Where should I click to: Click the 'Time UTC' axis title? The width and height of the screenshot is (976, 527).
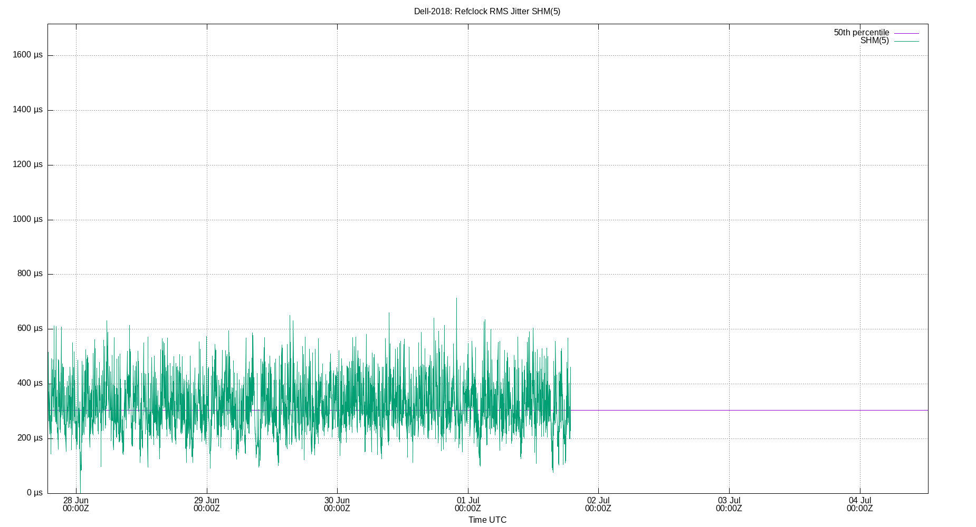click(x=487, y=520)
